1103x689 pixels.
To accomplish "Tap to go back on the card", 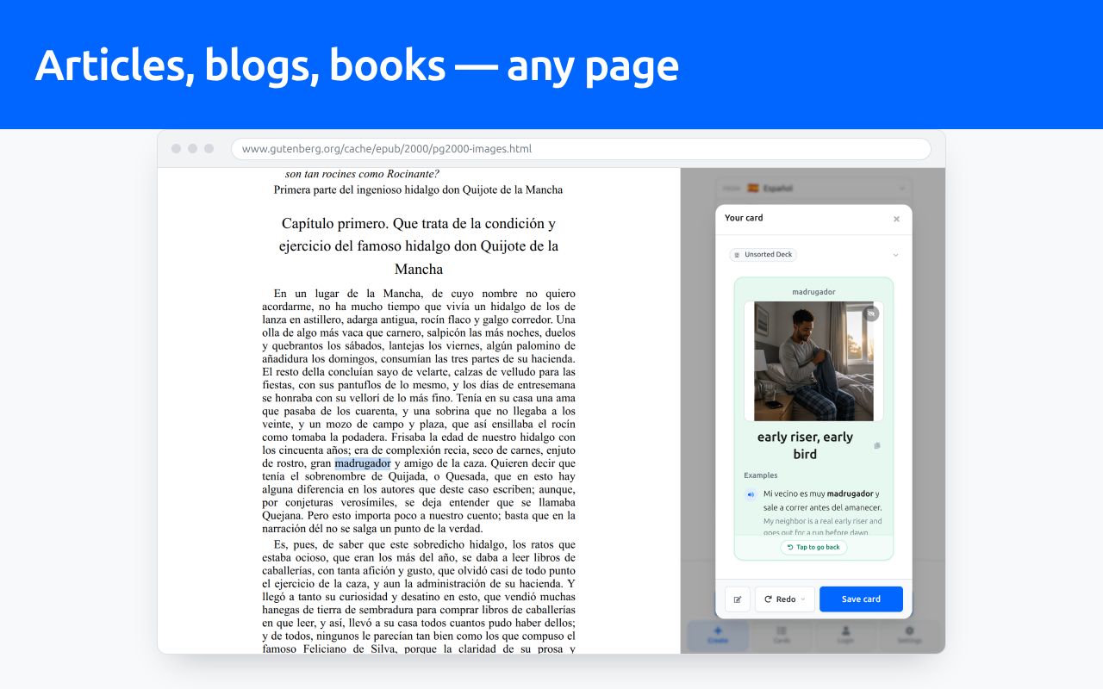I will pos(813,548).
